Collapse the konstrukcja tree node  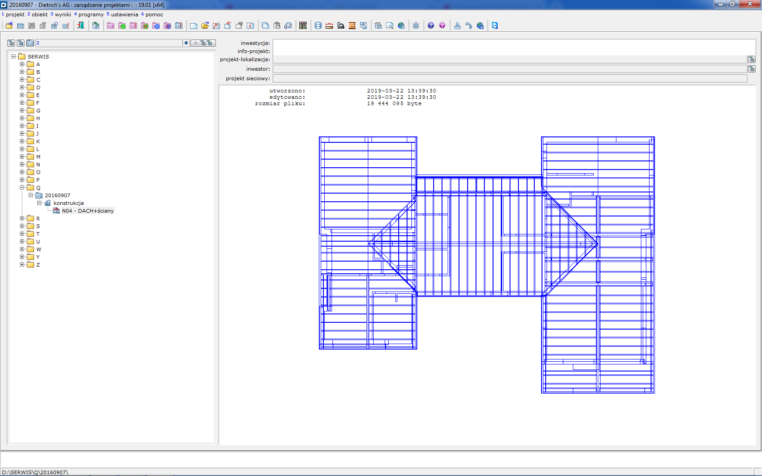39,203
